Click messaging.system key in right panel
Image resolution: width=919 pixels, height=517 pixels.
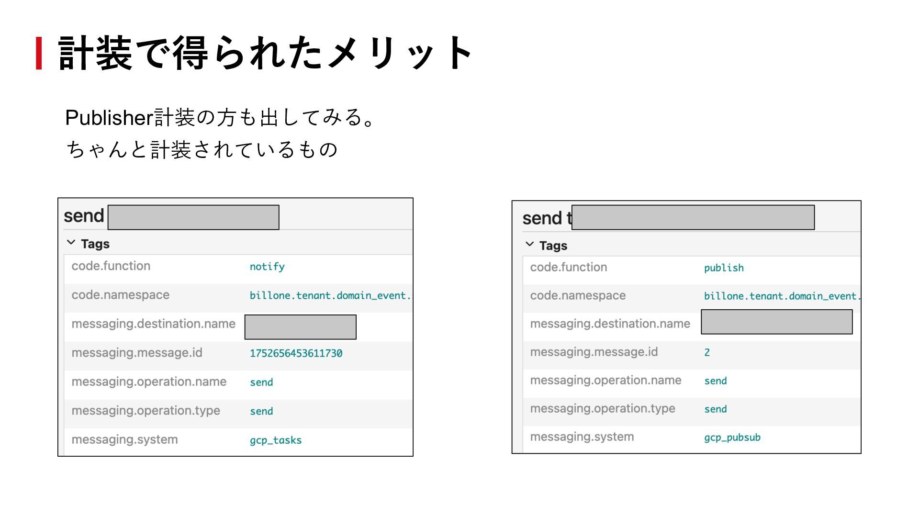pos(582,437)
